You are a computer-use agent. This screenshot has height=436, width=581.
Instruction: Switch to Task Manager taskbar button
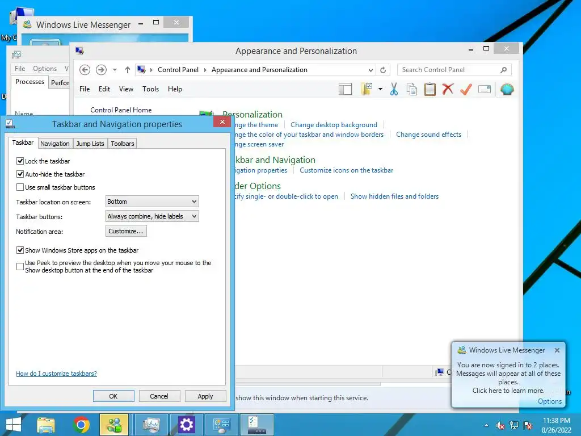pyautogui.click(x=151, y=425)
